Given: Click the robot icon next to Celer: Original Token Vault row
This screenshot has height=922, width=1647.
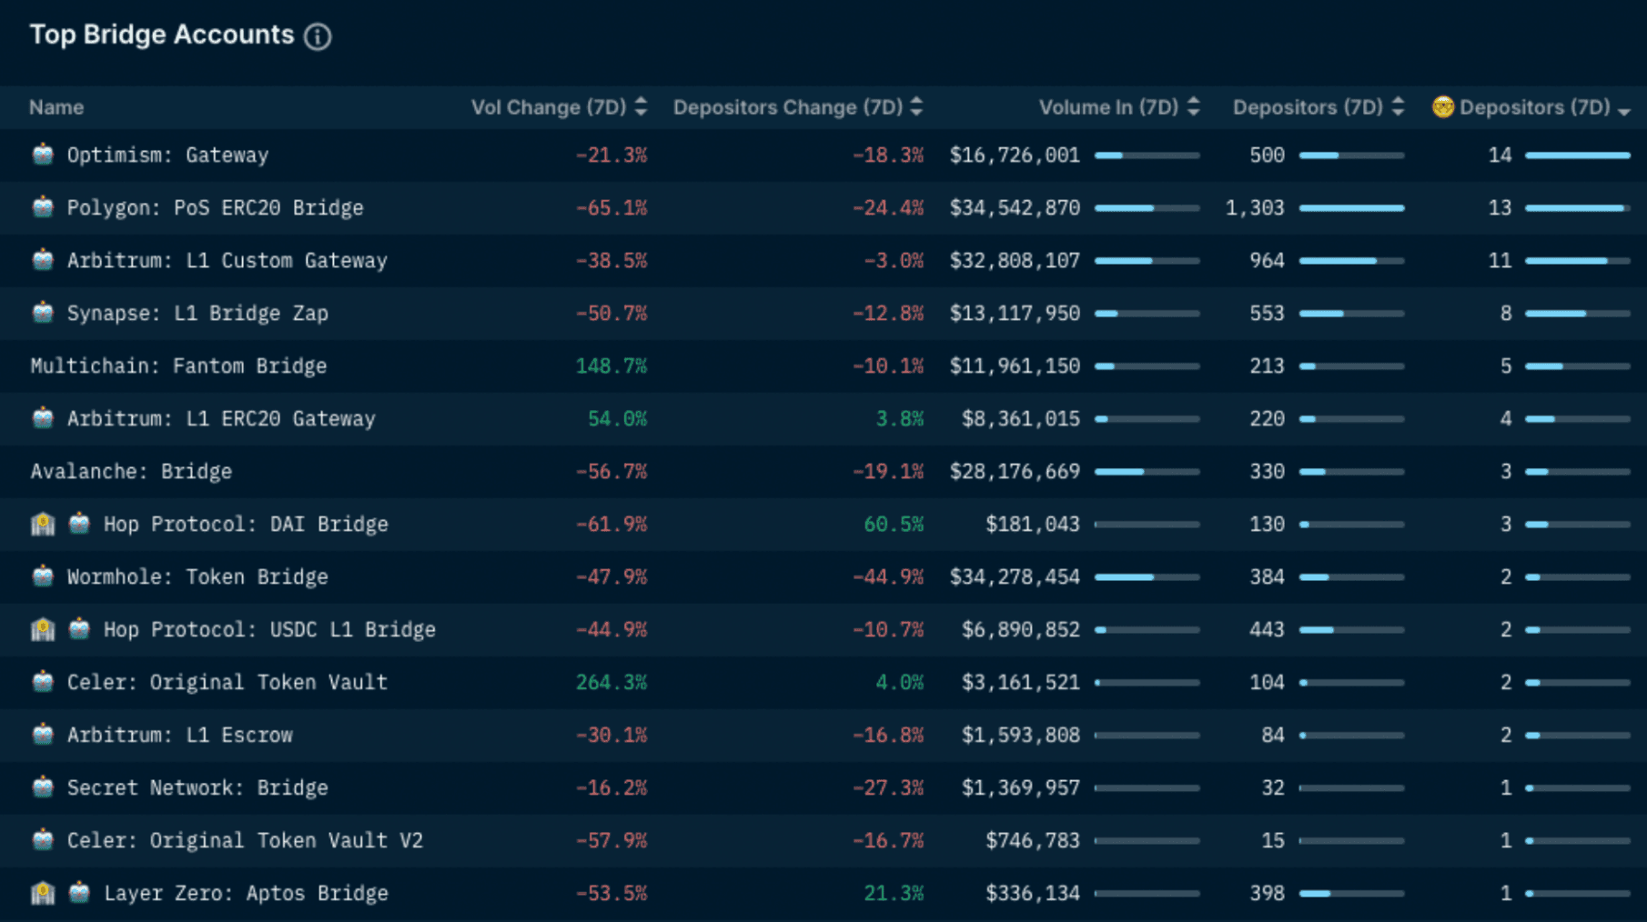Looking at the screenshot, I should (x=43, y=682).
